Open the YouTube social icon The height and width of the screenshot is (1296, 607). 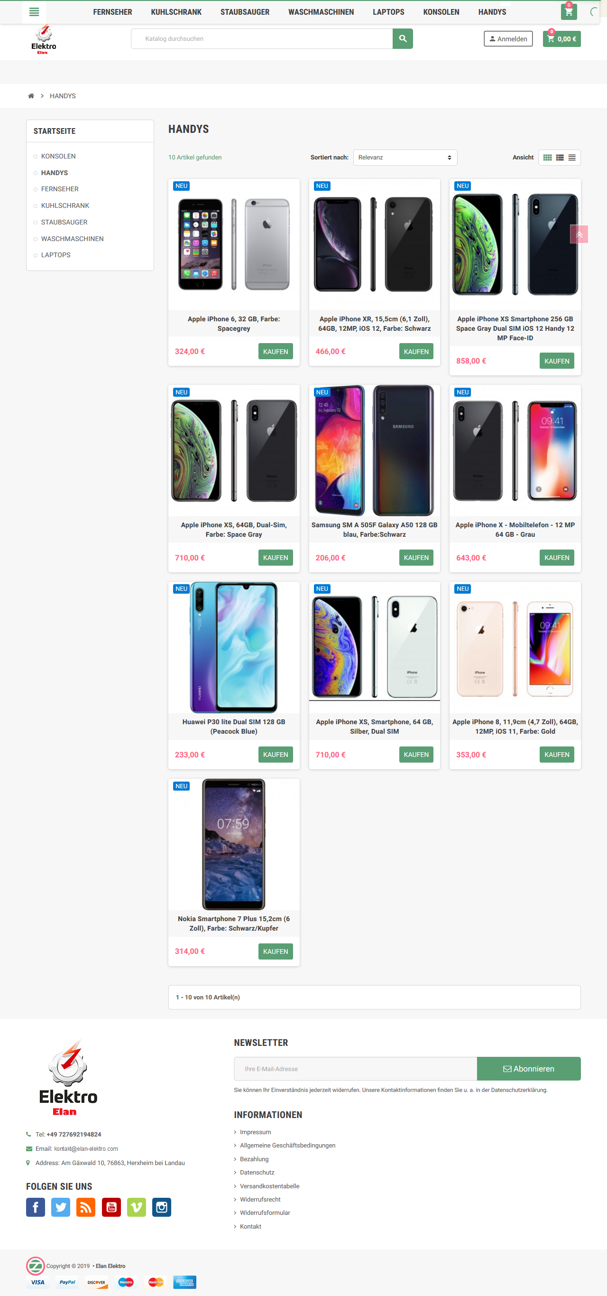[x=111, y=1207]
